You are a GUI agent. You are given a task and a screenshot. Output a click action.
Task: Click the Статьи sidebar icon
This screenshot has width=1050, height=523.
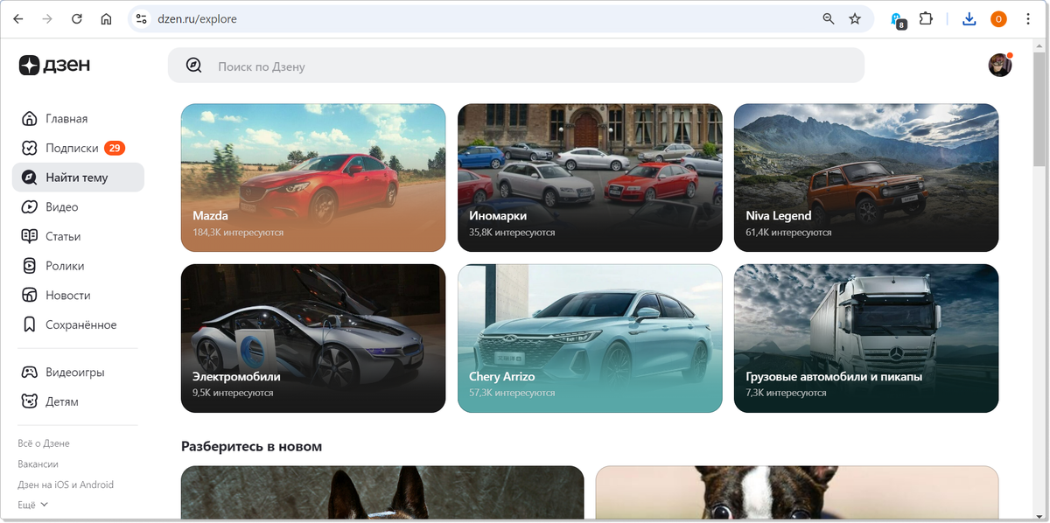(30, 236)
